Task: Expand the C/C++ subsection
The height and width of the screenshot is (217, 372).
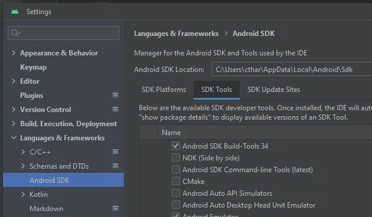Action: tap(23, 152)
